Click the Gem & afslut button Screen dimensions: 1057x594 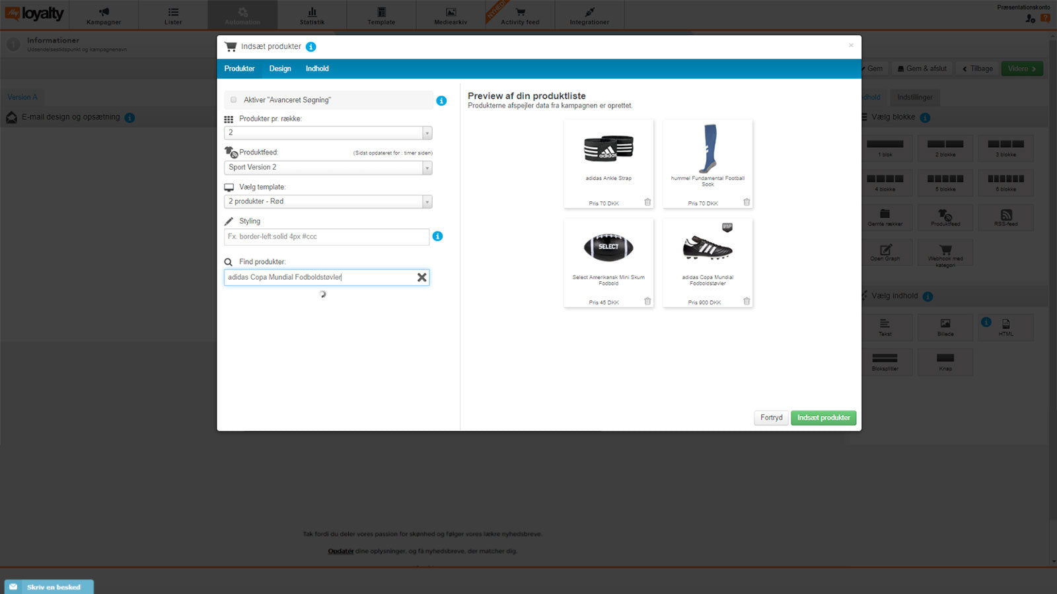pos(922,69)
